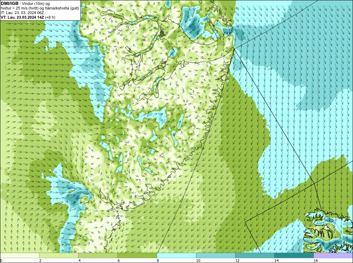Click the legend value '0'
Screen dimensions: 353x263
1,261
